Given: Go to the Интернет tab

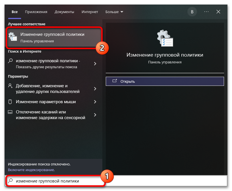Looking at the screenshot, I should (x=90, y=12).
